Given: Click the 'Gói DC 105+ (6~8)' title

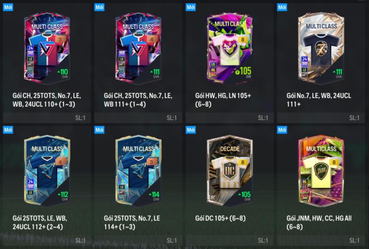Looking at the screenshot, I should click(220, 218).
